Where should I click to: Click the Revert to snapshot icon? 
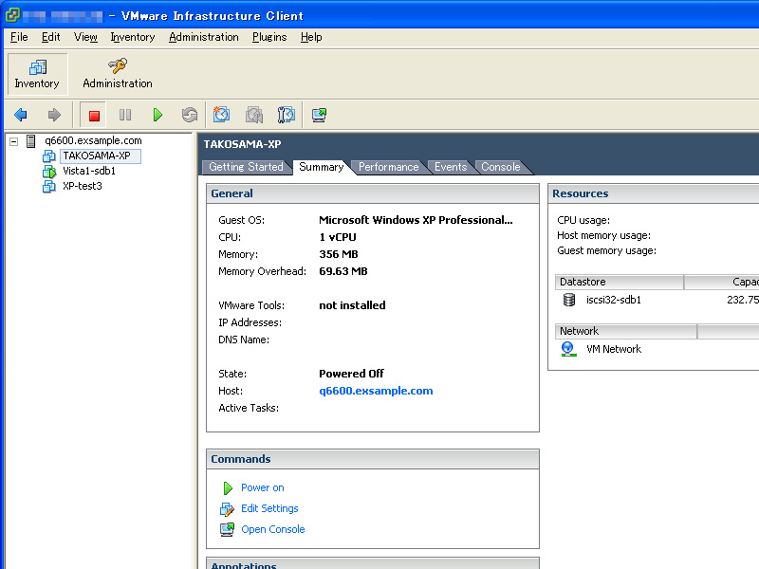tap(254, 115)
